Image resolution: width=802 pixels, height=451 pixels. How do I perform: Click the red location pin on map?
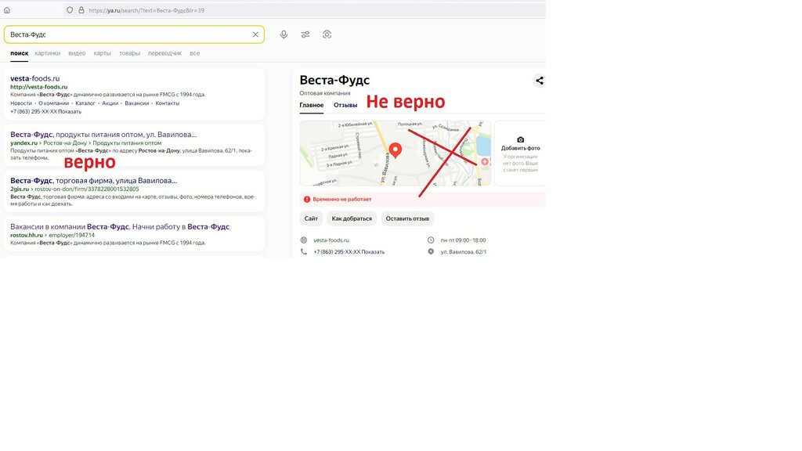[396, 150]
